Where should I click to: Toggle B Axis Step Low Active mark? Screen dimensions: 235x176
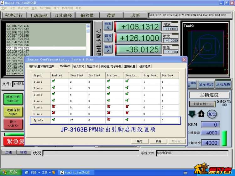coord(127,106)
